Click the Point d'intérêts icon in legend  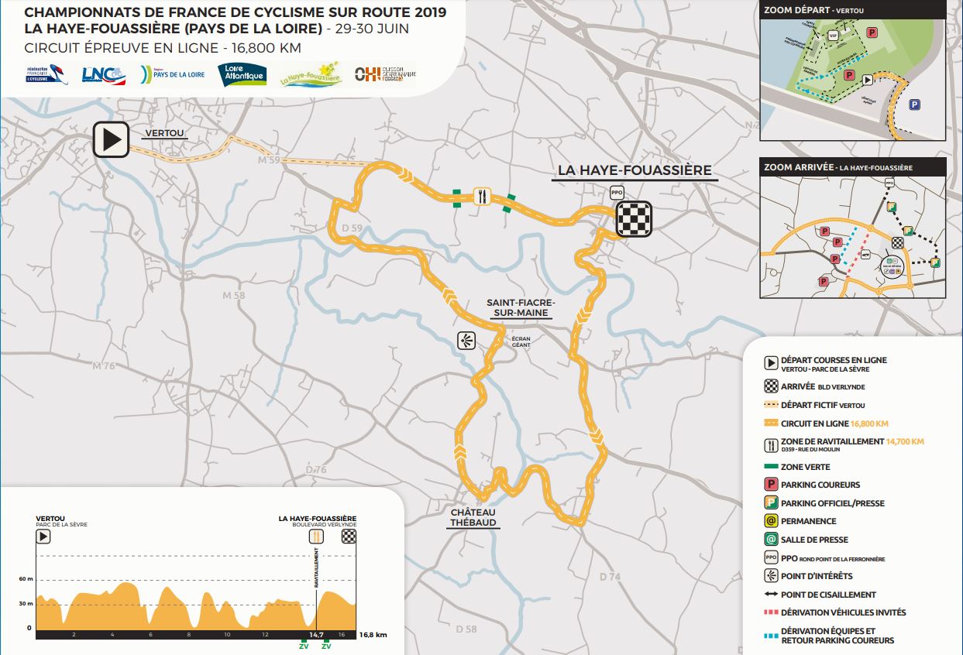772,576
